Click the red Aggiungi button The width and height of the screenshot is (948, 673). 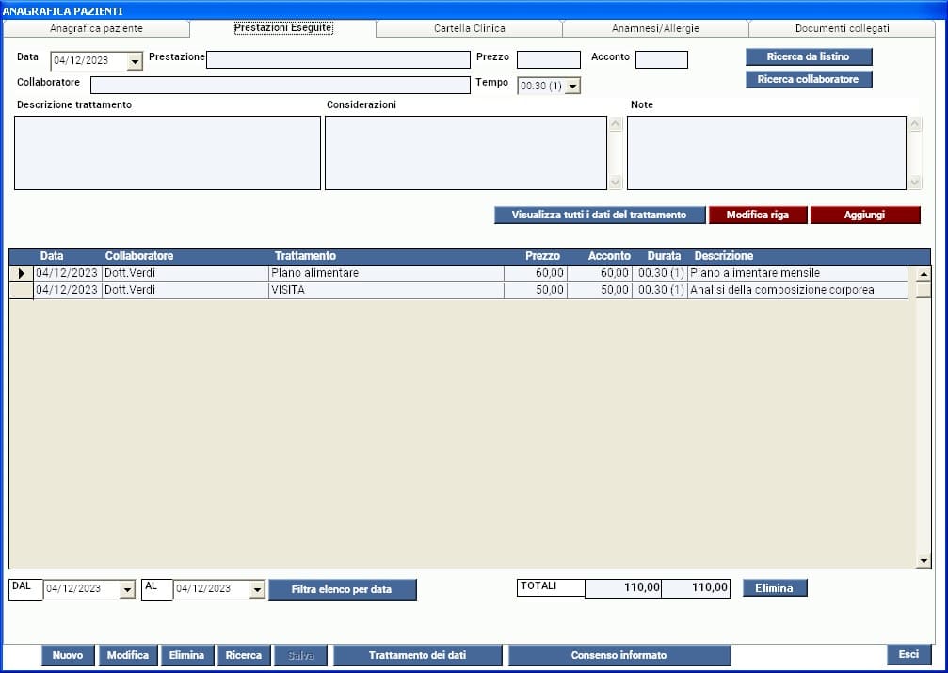click(x=864, y=215)
